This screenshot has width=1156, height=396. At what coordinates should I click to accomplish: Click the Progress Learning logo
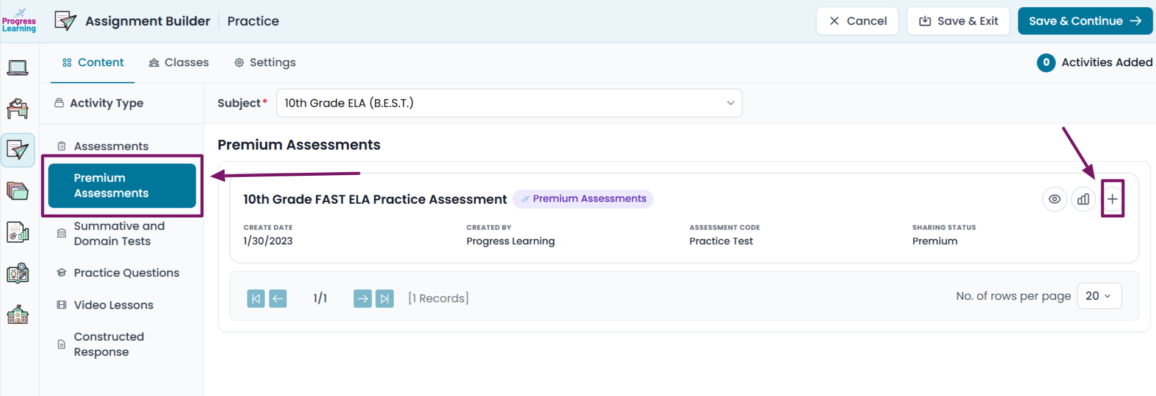[x=19, y=21]
